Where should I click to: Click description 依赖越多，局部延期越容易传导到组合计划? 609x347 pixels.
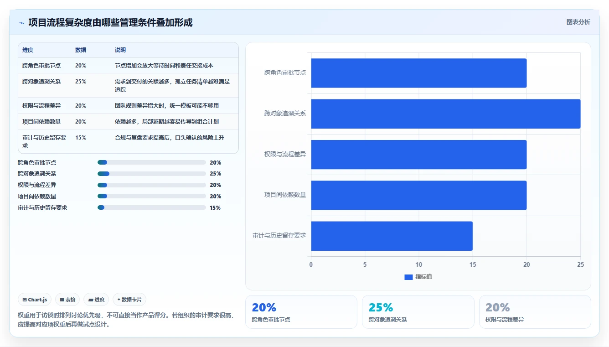click(x=167, y=122)
